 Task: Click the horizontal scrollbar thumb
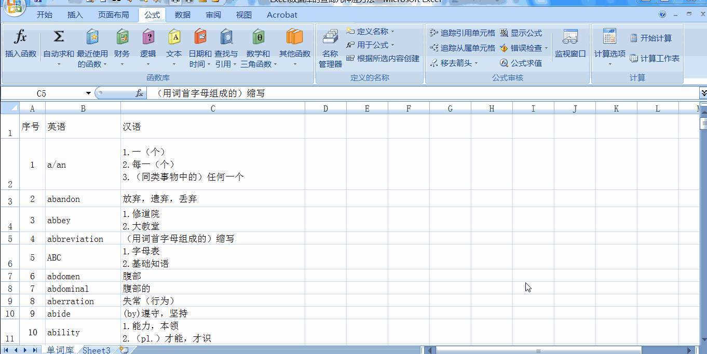tap(539, 350)
